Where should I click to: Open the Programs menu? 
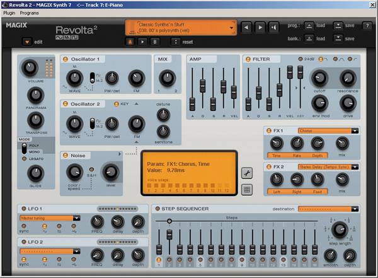point(29,13)
